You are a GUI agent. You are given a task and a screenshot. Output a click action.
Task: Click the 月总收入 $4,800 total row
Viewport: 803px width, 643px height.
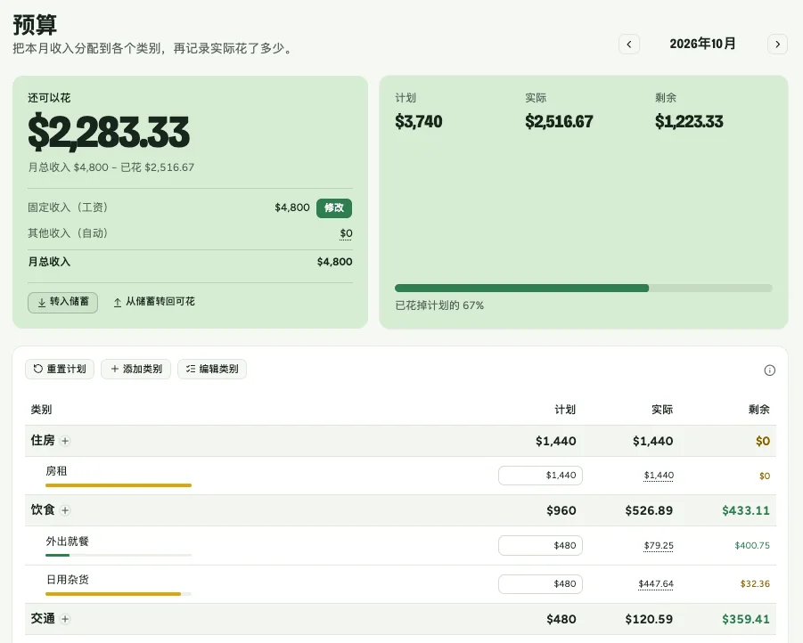point(190,262)
